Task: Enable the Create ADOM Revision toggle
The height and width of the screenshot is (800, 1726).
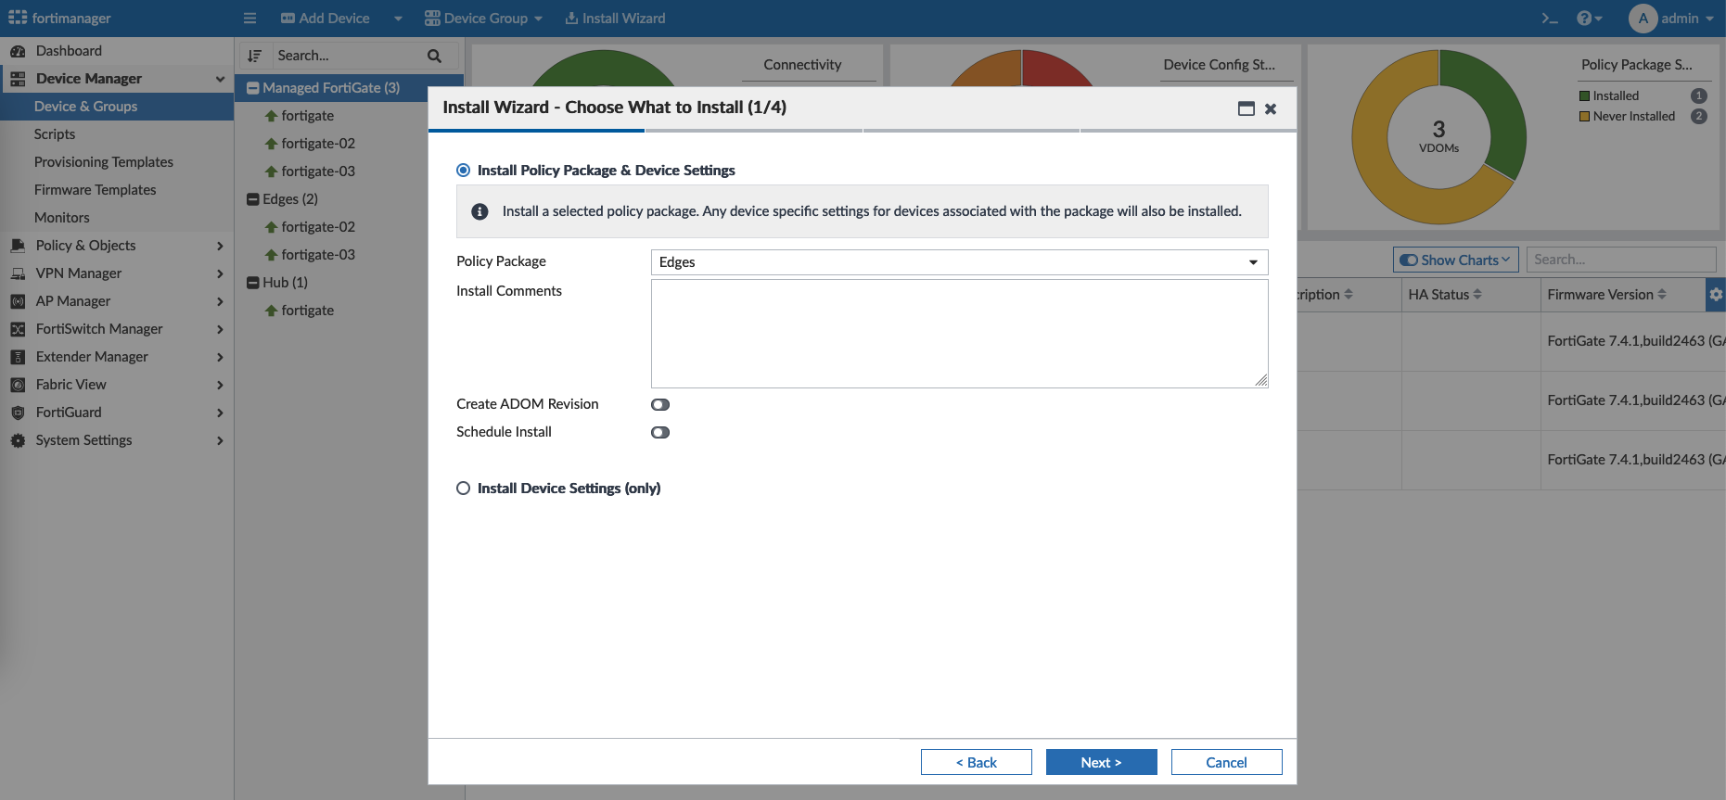Action: coord(660,404)
